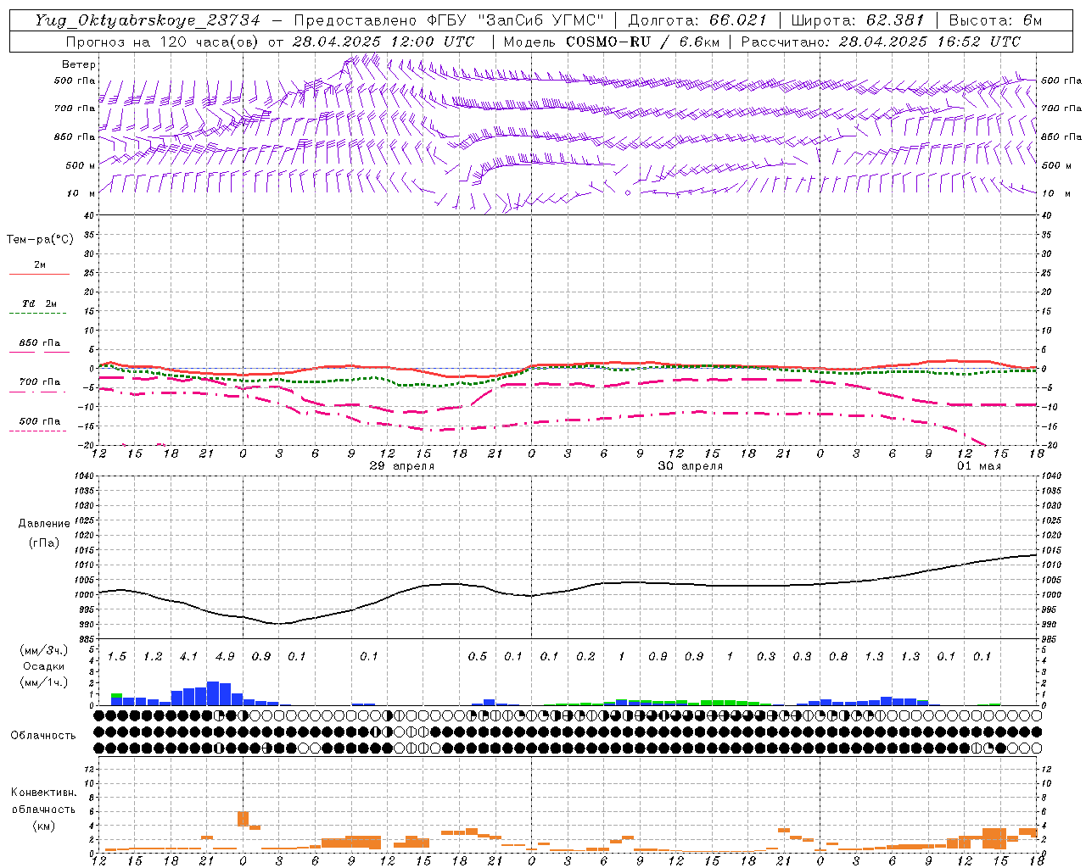Click the 'Давление' pressure panel label

coord(44,524)
